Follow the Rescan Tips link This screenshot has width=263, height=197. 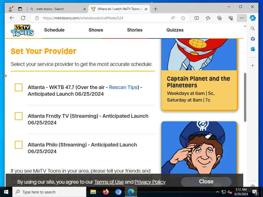tap(123, 87)
